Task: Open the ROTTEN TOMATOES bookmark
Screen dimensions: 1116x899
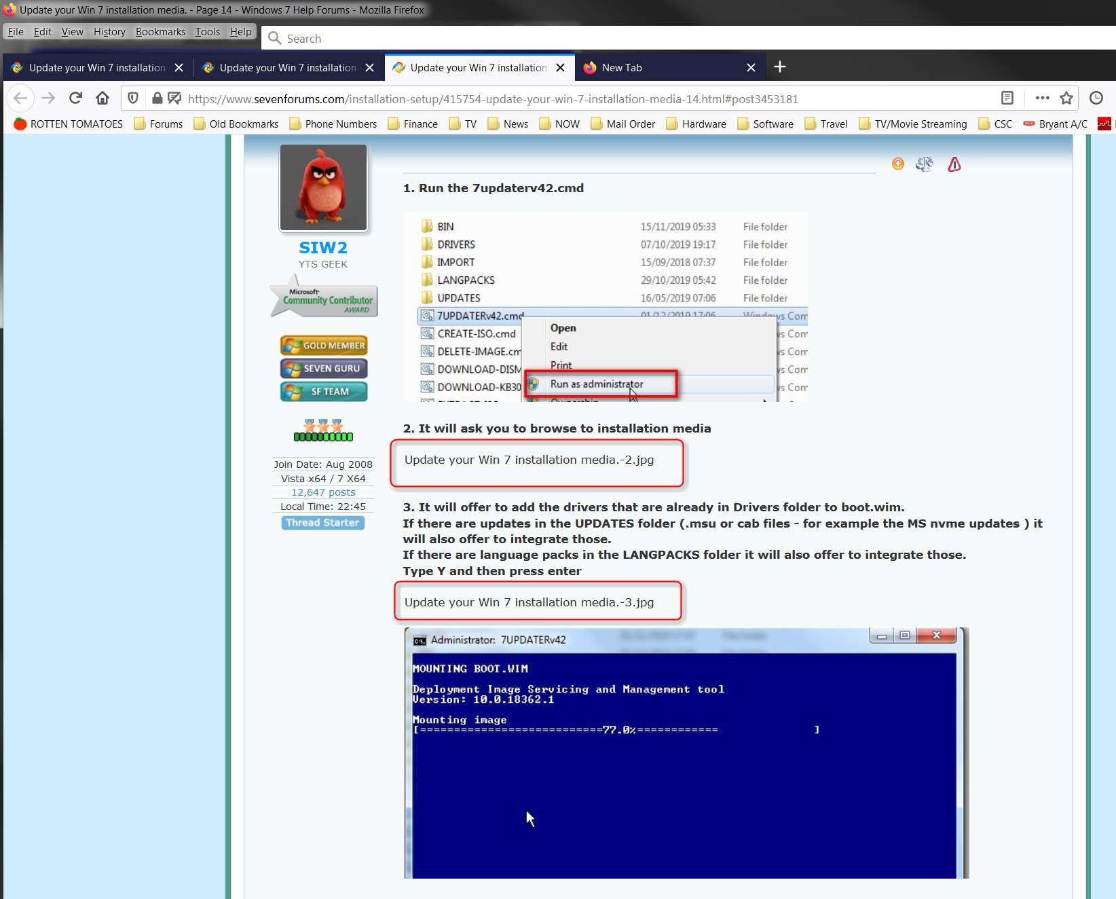Action: (68, 124)
